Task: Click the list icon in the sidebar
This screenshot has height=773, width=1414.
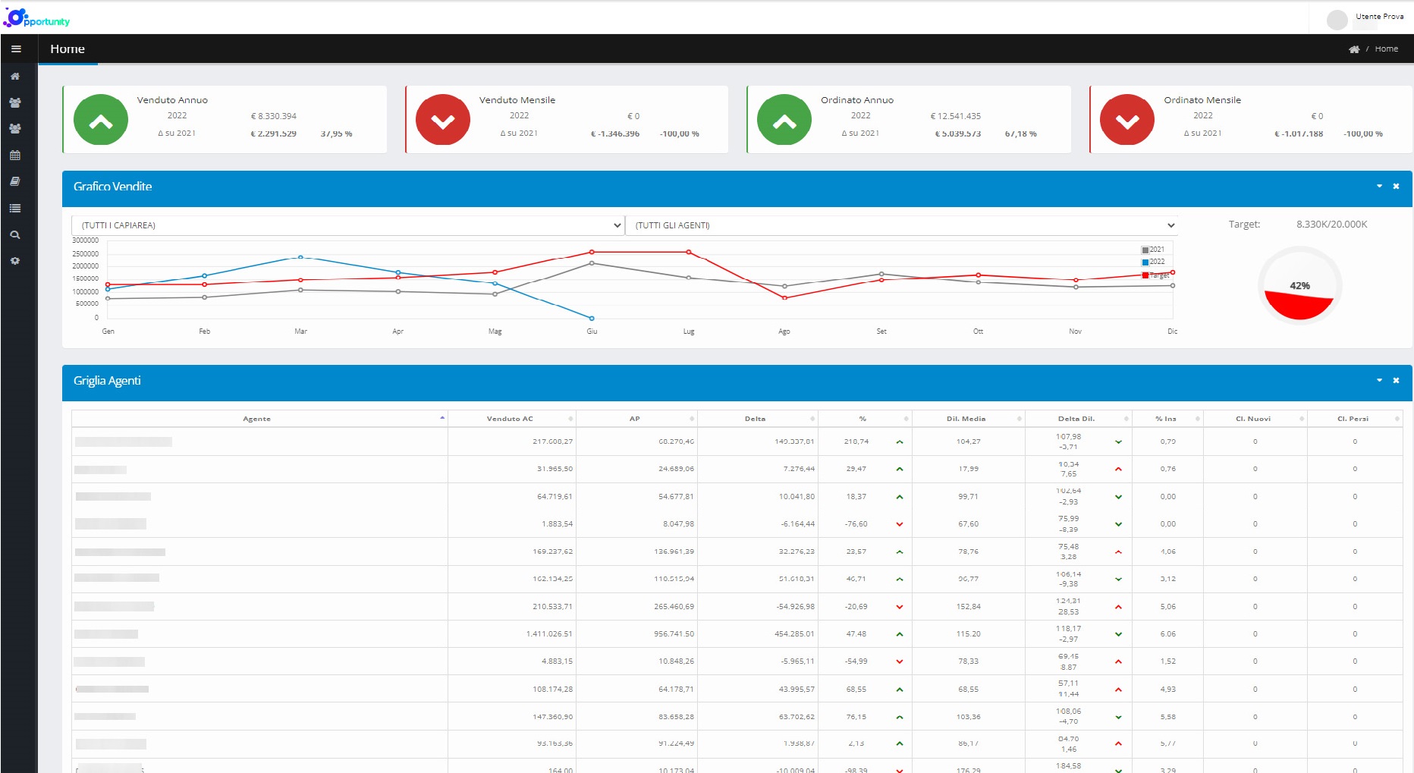Action: 14,207
